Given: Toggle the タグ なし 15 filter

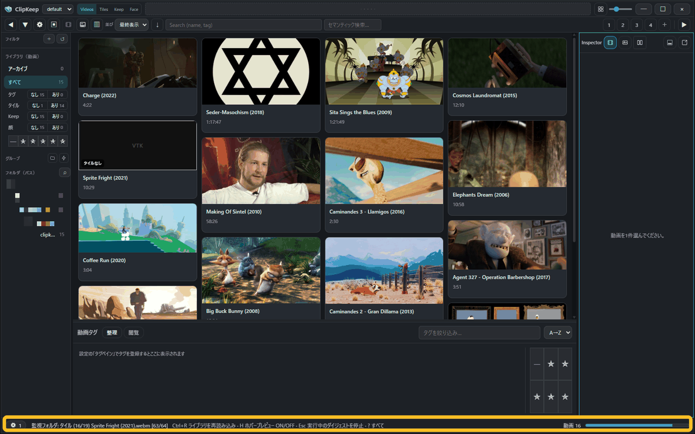Looking at the screenshot, I should (38, 94).
